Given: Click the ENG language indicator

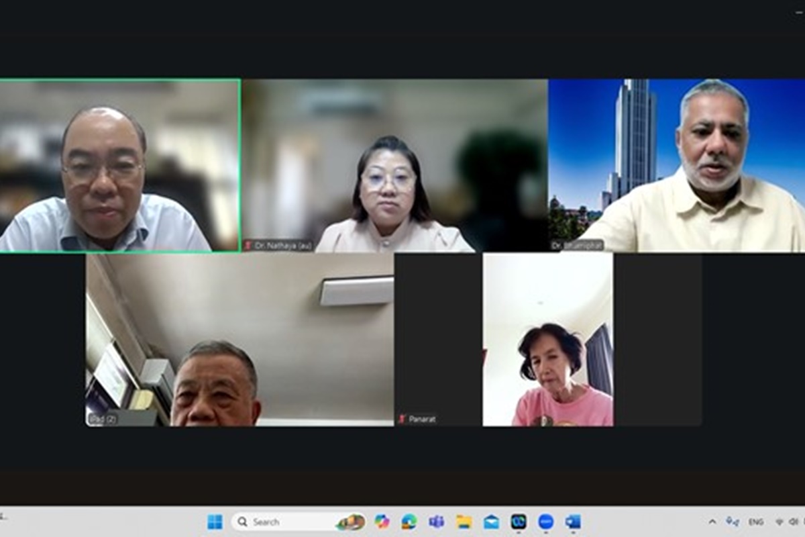Looking at the screenshot, I should point(756,522).
